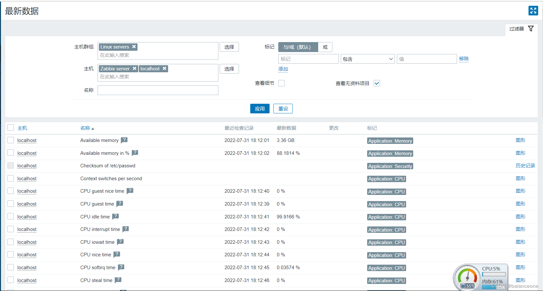Open 历史记录 link for Checksum of /etc/passwd

tap(525, 166)
